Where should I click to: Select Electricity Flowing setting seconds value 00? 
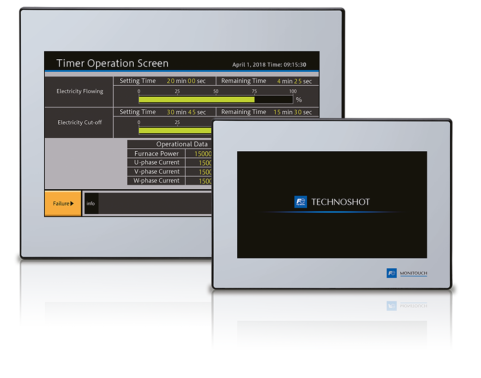pos(191,81)
